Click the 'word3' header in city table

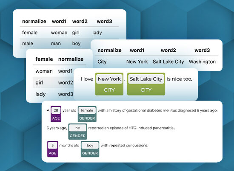[x=202, y=50]
